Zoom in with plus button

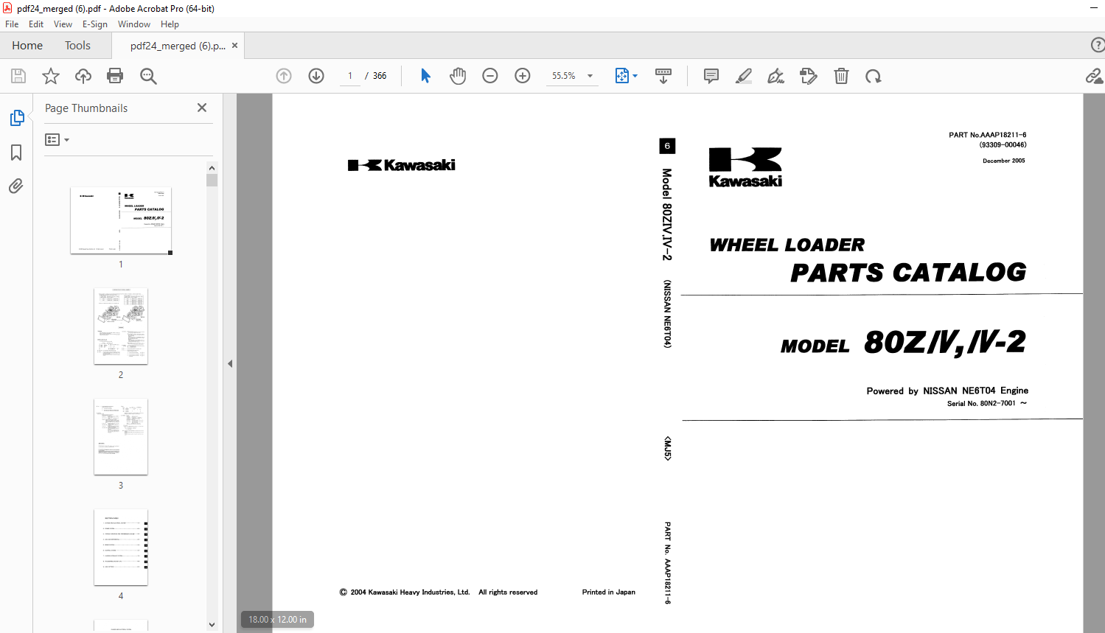pos(523,76)
